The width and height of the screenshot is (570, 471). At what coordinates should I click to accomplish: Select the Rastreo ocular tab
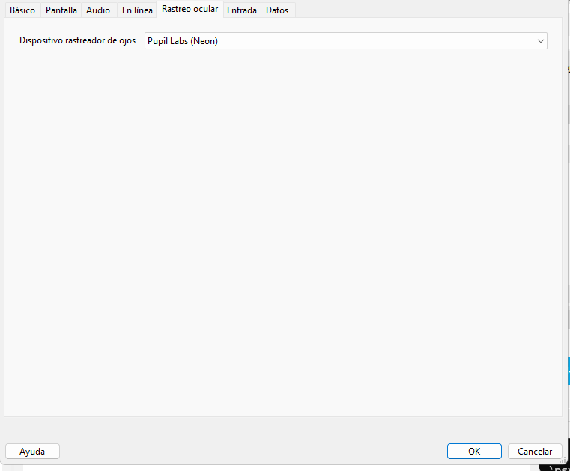click(x=190, y=9)
